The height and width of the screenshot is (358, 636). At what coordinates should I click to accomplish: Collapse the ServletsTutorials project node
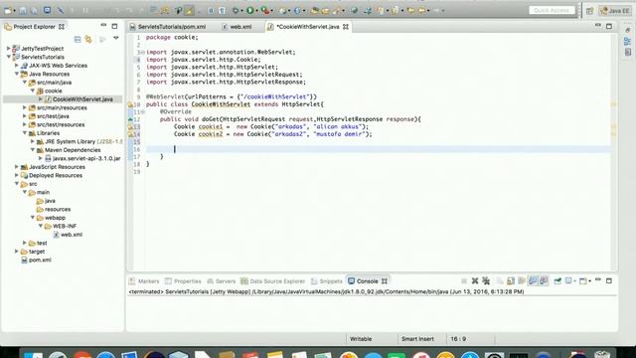pyautogui.click(x=8, y=57)
